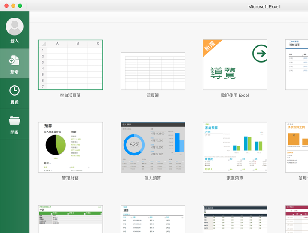308x233 pixels.
Task: Pick the dark-header schedule template in bottom row
Action: coord(235,219)
